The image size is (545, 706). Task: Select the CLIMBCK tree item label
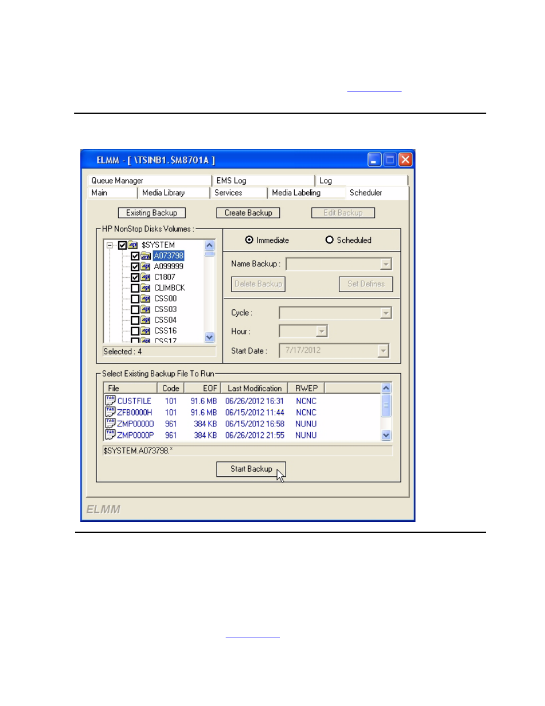pos(170,288)
